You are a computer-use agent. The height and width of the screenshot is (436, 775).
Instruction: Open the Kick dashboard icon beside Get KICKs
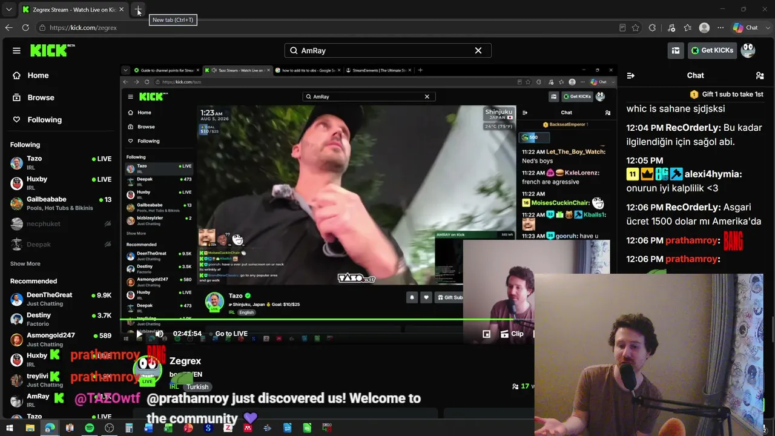[675, 51]
